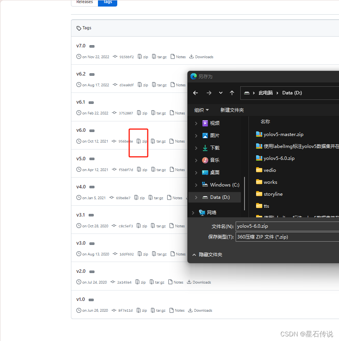Expand ellipsis details button next to v7.0
Viewport: 339px width, 341px height.
[x=92, y=46]
